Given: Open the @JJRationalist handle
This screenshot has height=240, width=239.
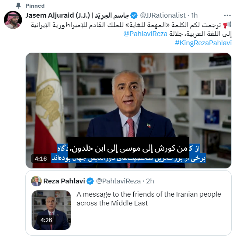Looking at the screenshot, I should 163,15.
